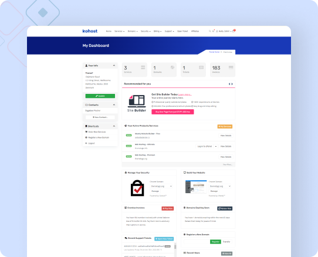Viewport: 318px width, 257px height.
Task: Click the website builder preview thumbnail
Action: [x=196, y=187]
